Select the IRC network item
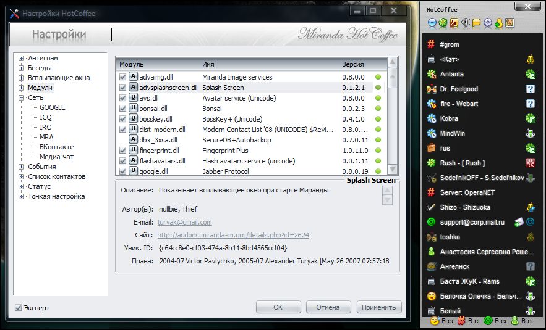The image size is (546, 330). (45, 127)
